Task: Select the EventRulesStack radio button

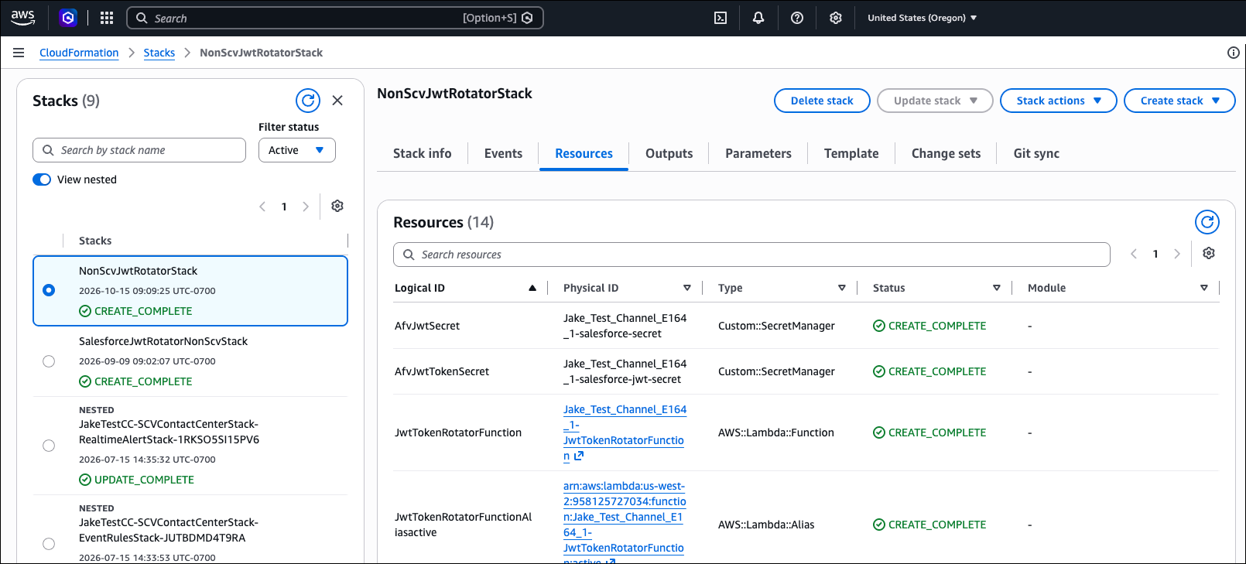Action: (x=49, y=544)
